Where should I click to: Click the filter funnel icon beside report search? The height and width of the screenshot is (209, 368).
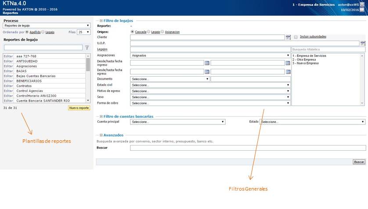[87, 47]
